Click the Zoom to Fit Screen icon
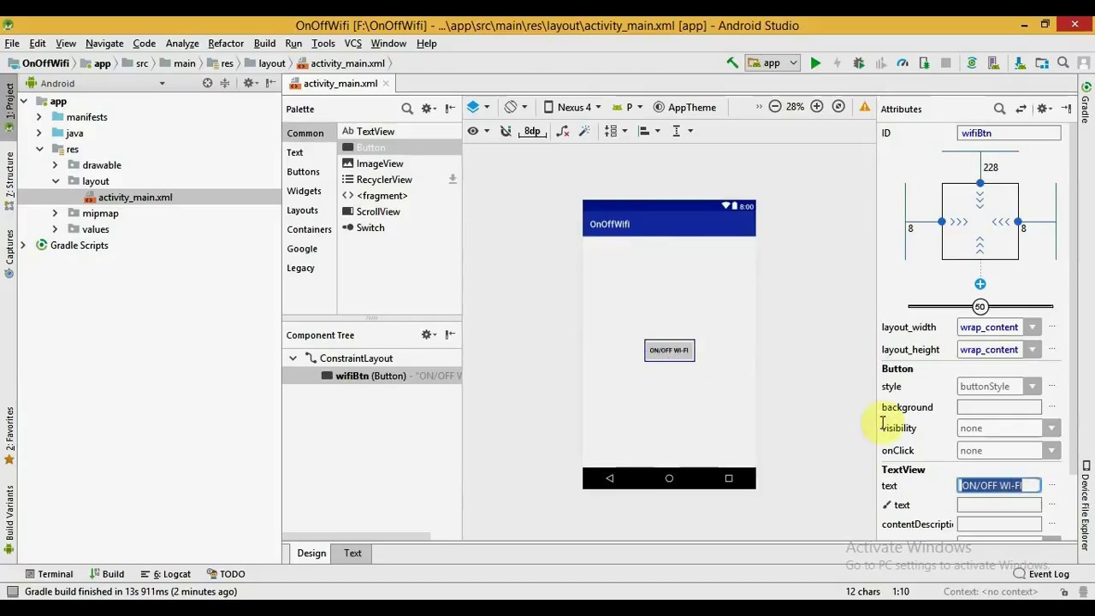This screenshot has height=616, width=1095. tap(838, 107)
